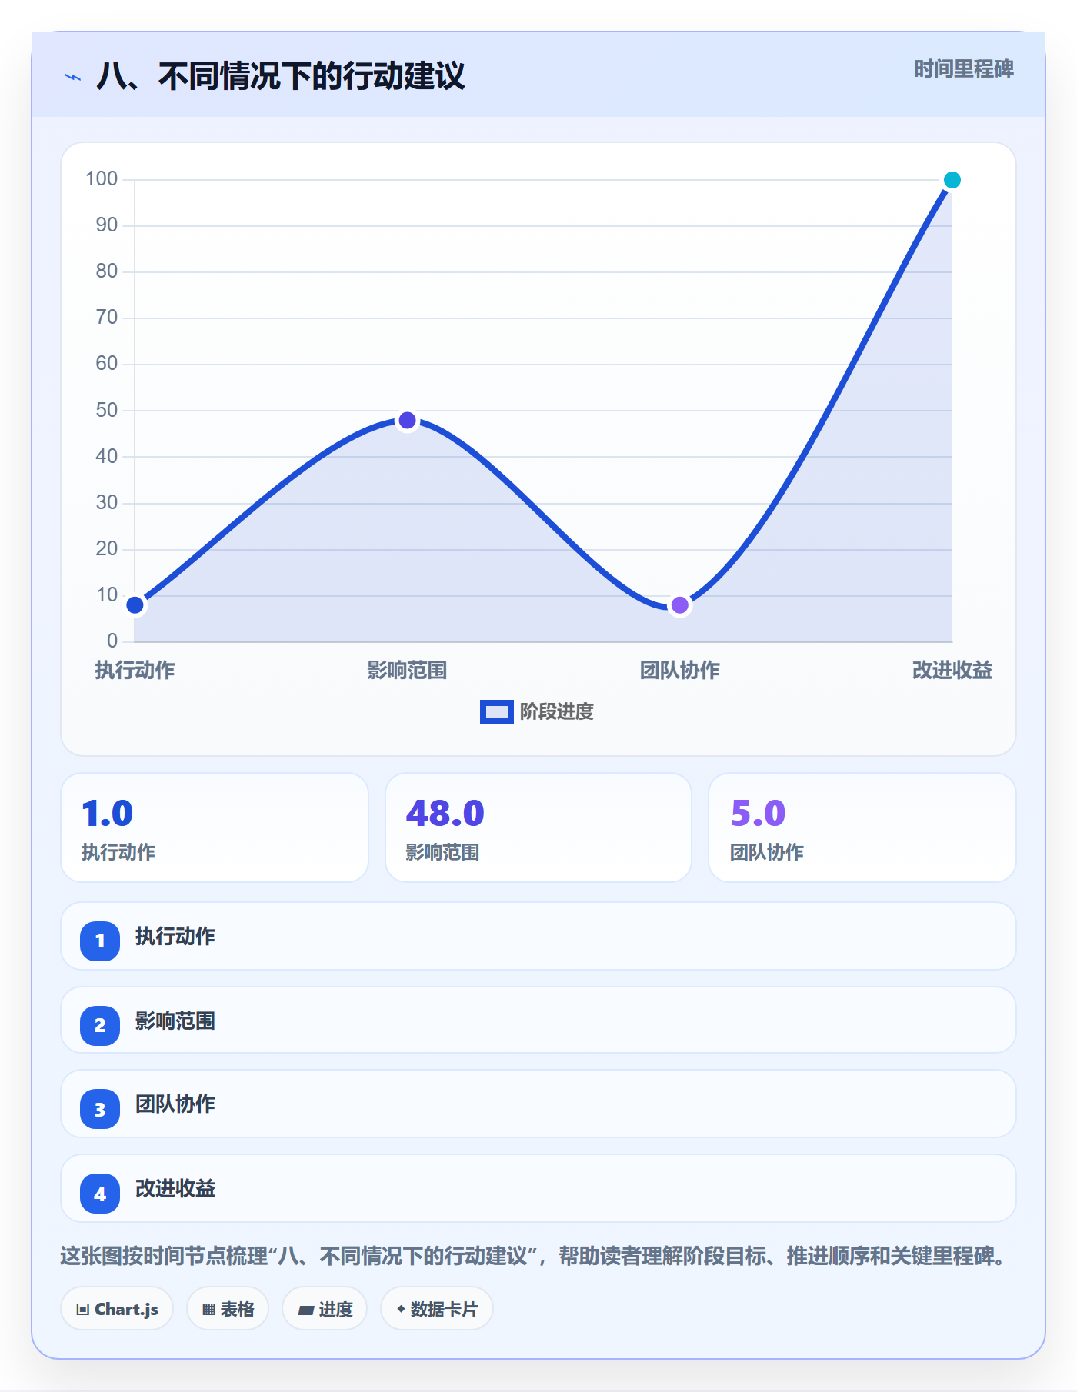Click the 5.0 stat value
This screenshot has width=1077, height=1392.
758,814
